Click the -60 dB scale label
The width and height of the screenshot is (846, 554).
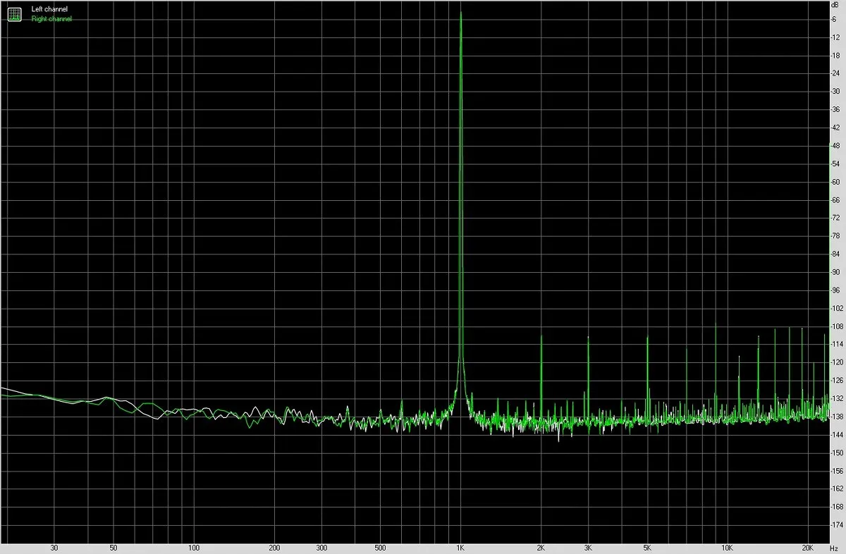(835, 182)
